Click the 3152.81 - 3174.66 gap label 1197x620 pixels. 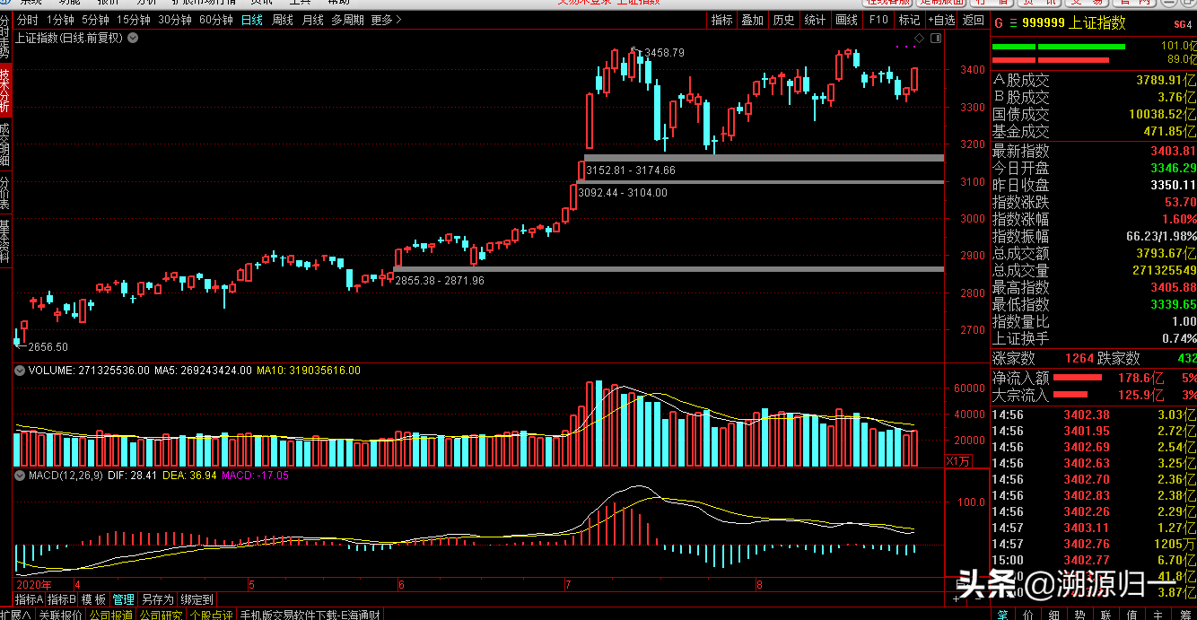(631, 170)
